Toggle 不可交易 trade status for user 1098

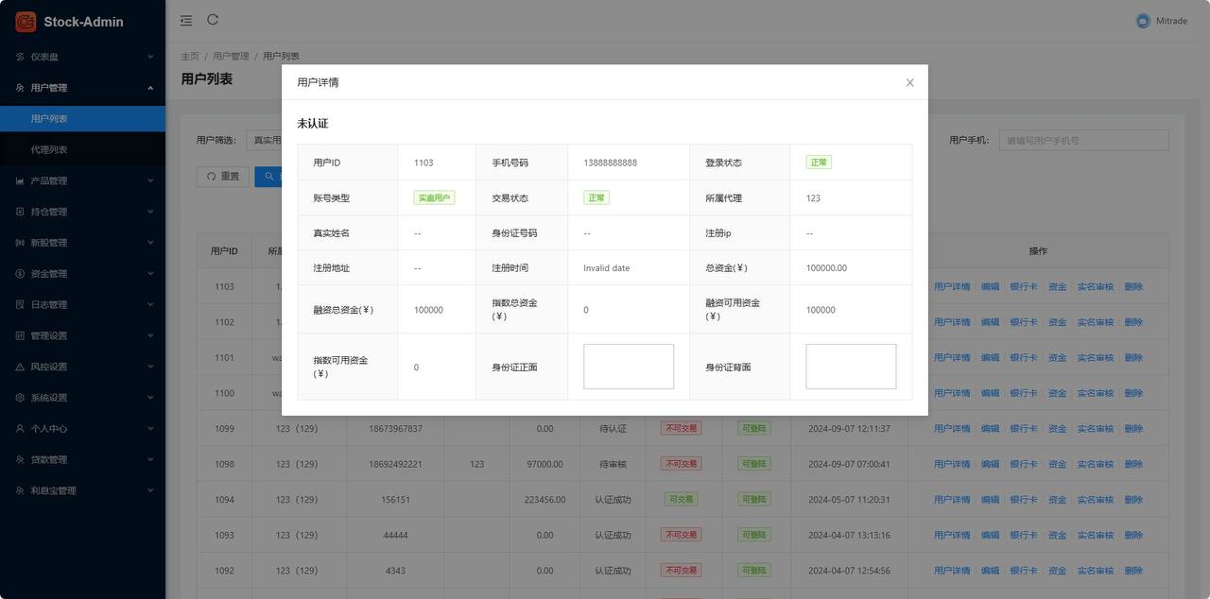point(681,463)
